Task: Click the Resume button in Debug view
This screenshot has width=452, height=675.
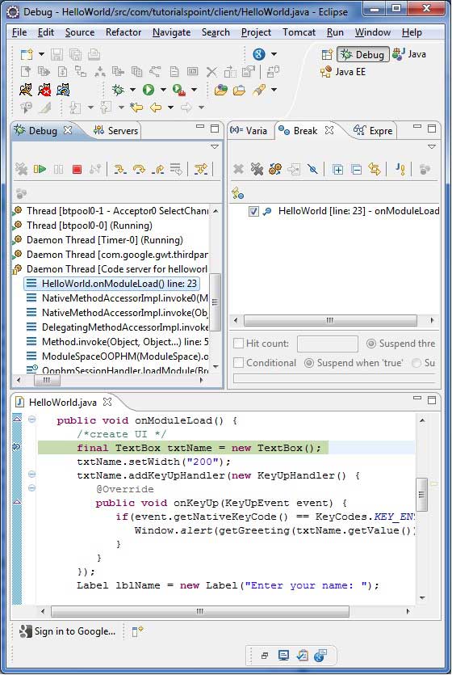Action: point(40,169)
